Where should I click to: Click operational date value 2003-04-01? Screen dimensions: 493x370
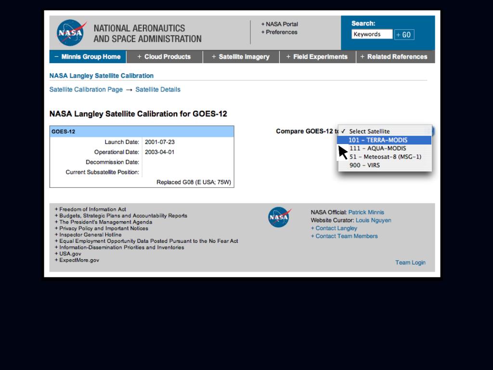(160, 152)
